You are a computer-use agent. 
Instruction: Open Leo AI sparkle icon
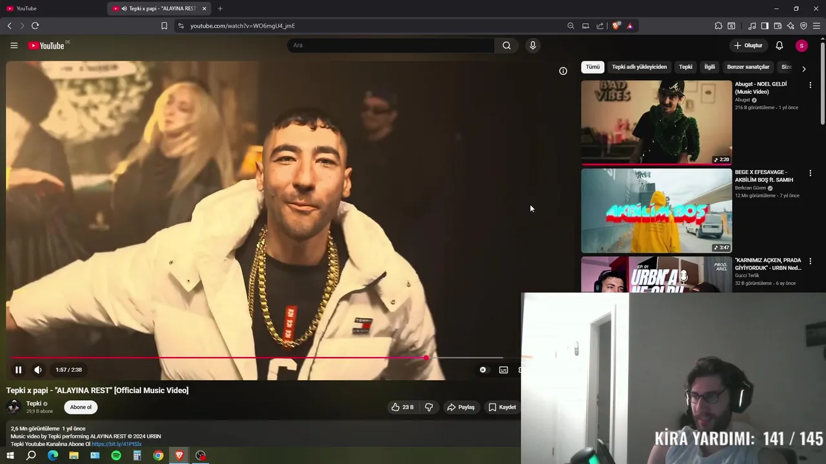pos(791,26)
